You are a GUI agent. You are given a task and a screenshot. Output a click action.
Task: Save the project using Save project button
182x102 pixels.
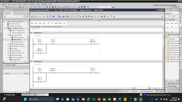(x=12, y=7)
